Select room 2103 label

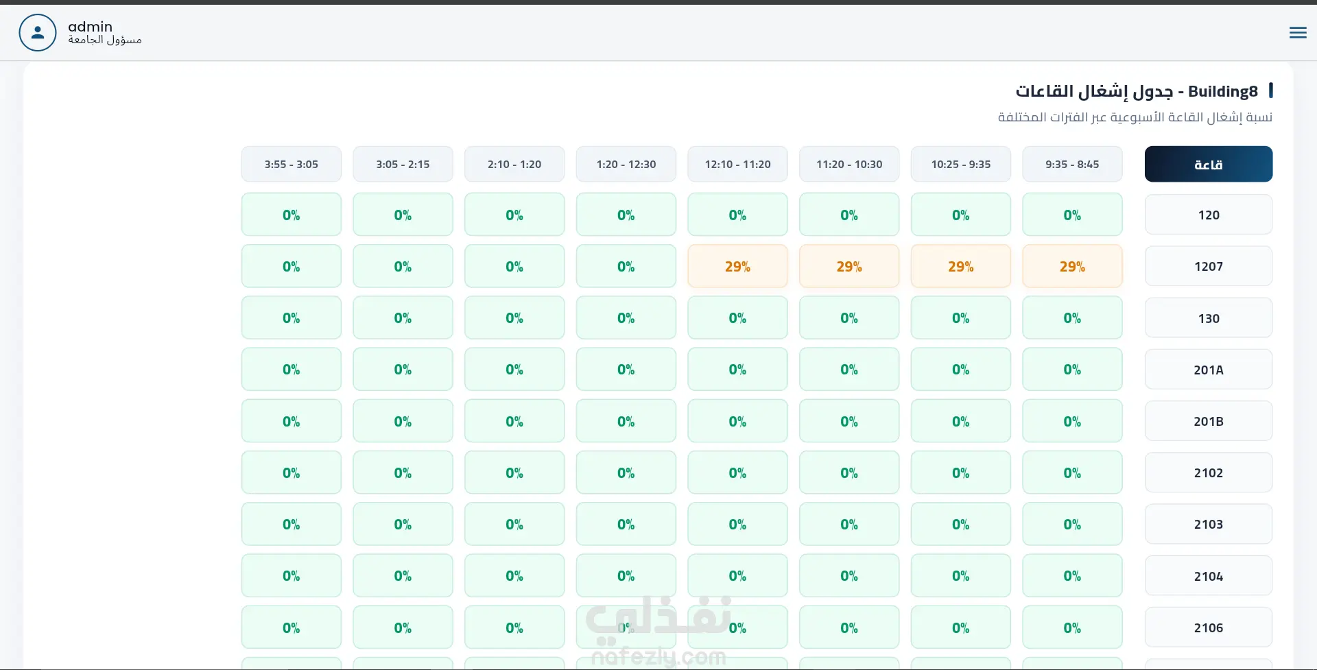pyautogui.click(x=1209, y=524)
